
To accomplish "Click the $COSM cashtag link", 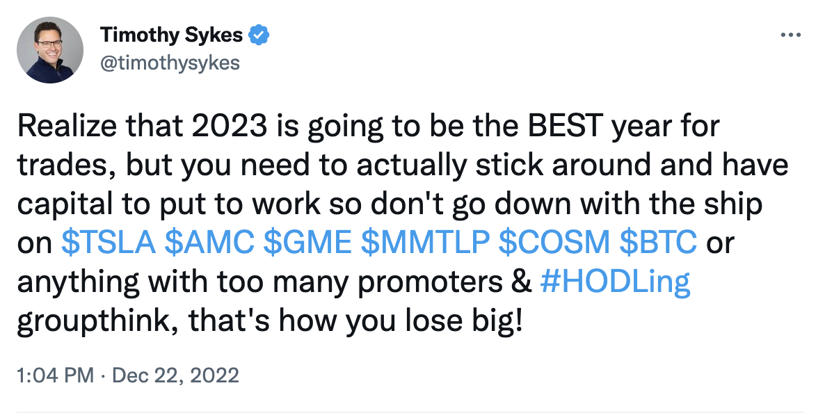I will pyautogui.click(x=555, y=243).
